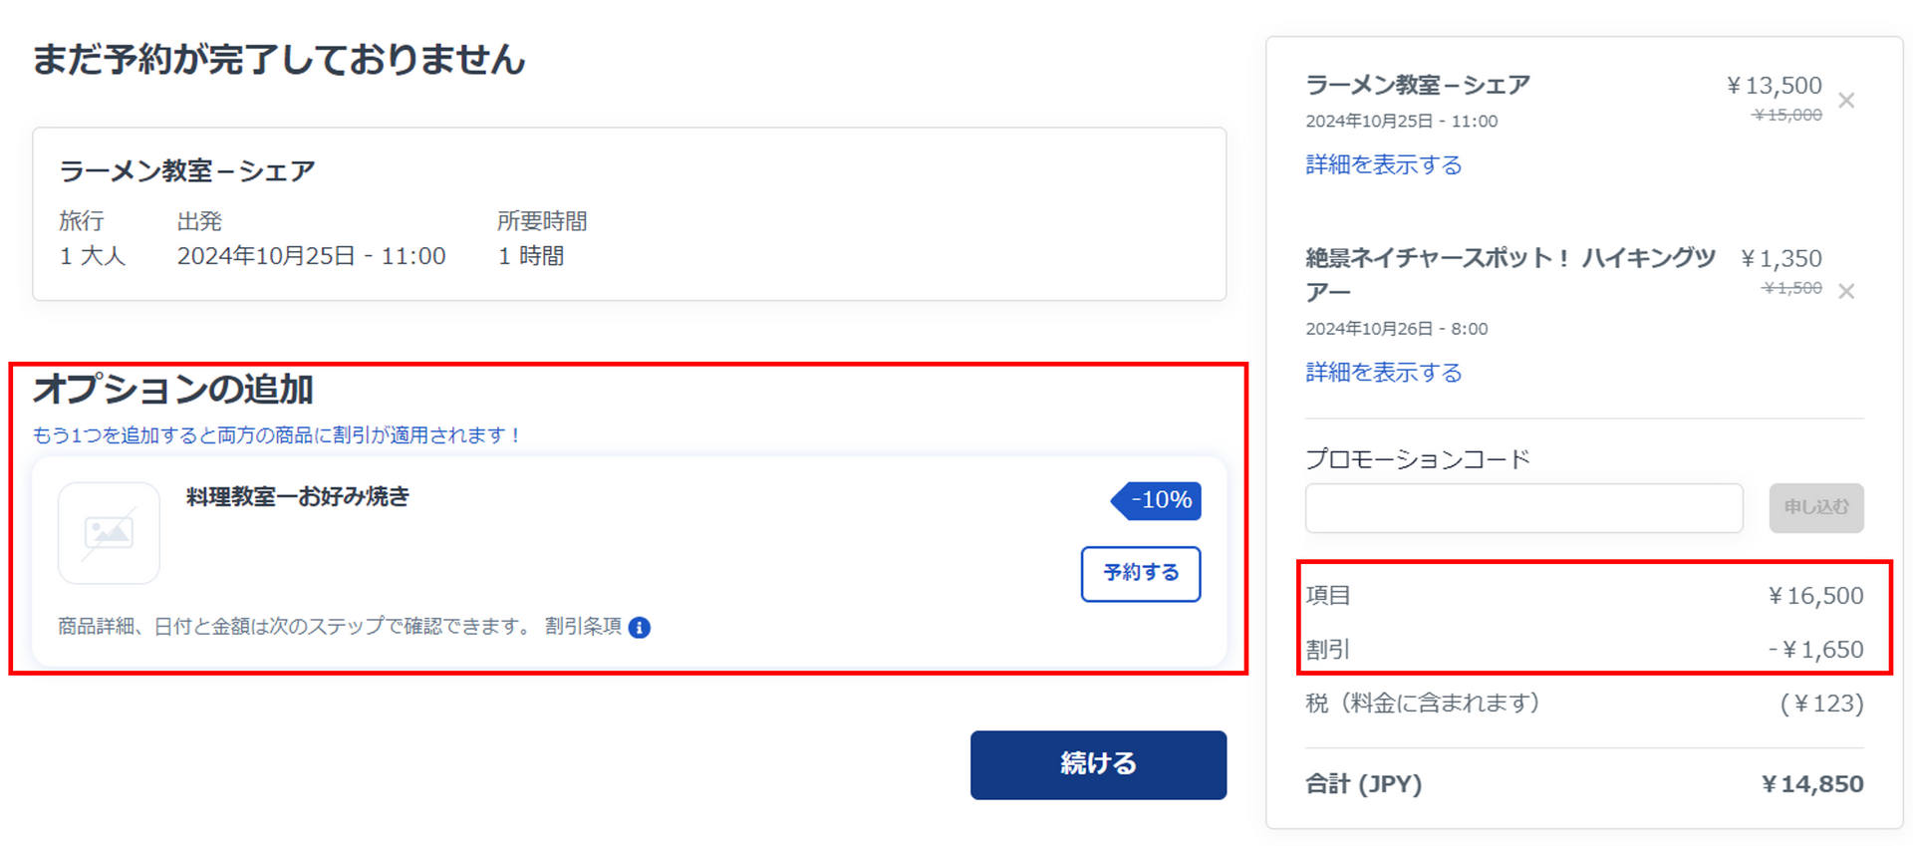This screenshot has height=846, width=1913.
Task: Click the -10% discount badge
Action: (1159, 500)
